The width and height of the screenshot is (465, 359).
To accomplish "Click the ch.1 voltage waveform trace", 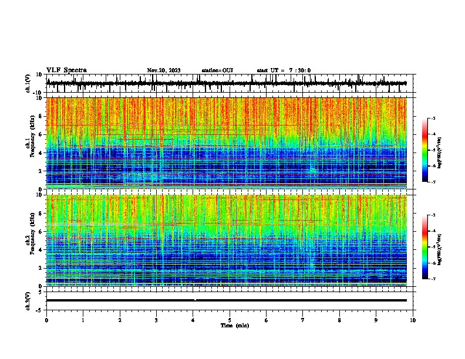I will [x=226, y=83].
